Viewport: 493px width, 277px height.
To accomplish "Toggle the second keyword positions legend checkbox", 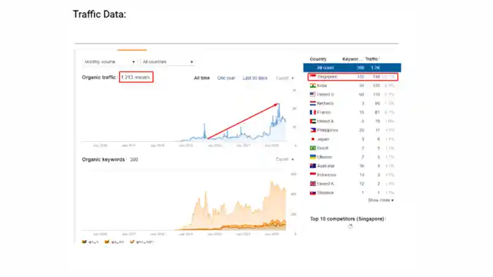I will (x=107, y=242).
